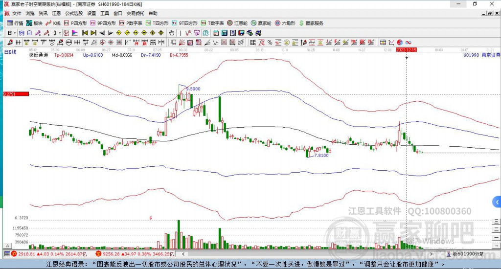Screen dimensions: 501x269
Task: Click the 极反通道 indicator name
Action: pos(39,55)
